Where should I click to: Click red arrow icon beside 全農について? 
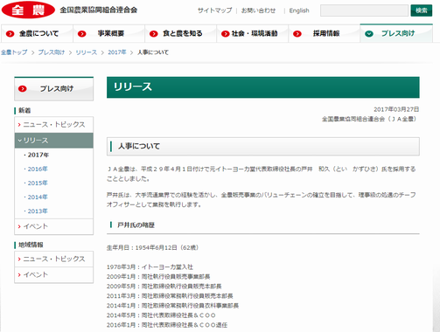coord(10,34)
